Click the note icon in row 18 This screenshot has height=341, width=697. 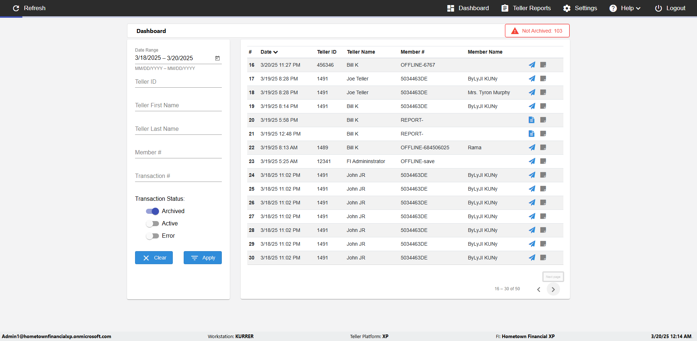(543, 92)
